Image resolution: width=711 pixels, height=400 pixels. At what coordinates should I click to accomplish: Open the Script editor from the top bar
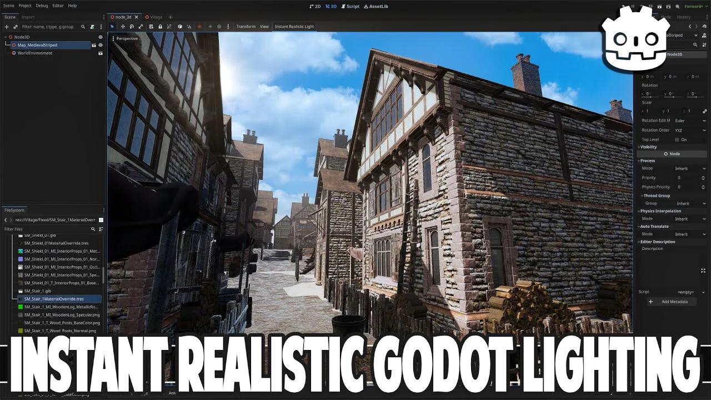tap(350, 6)
